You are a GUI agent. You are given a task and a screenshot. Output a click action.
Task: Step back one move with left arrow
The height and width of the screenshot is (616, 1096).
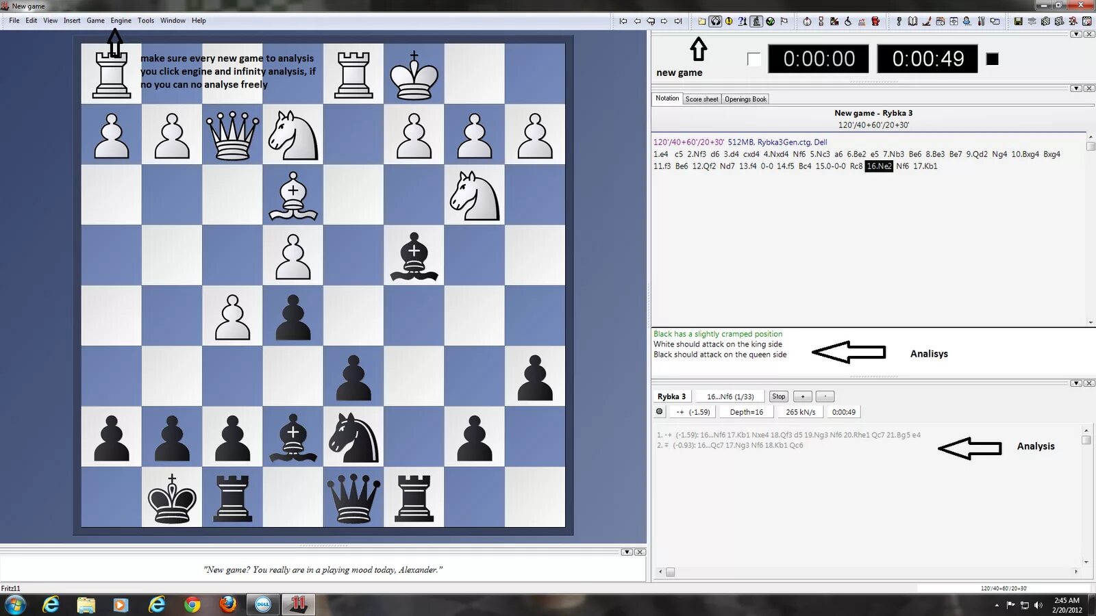(637, 21)
